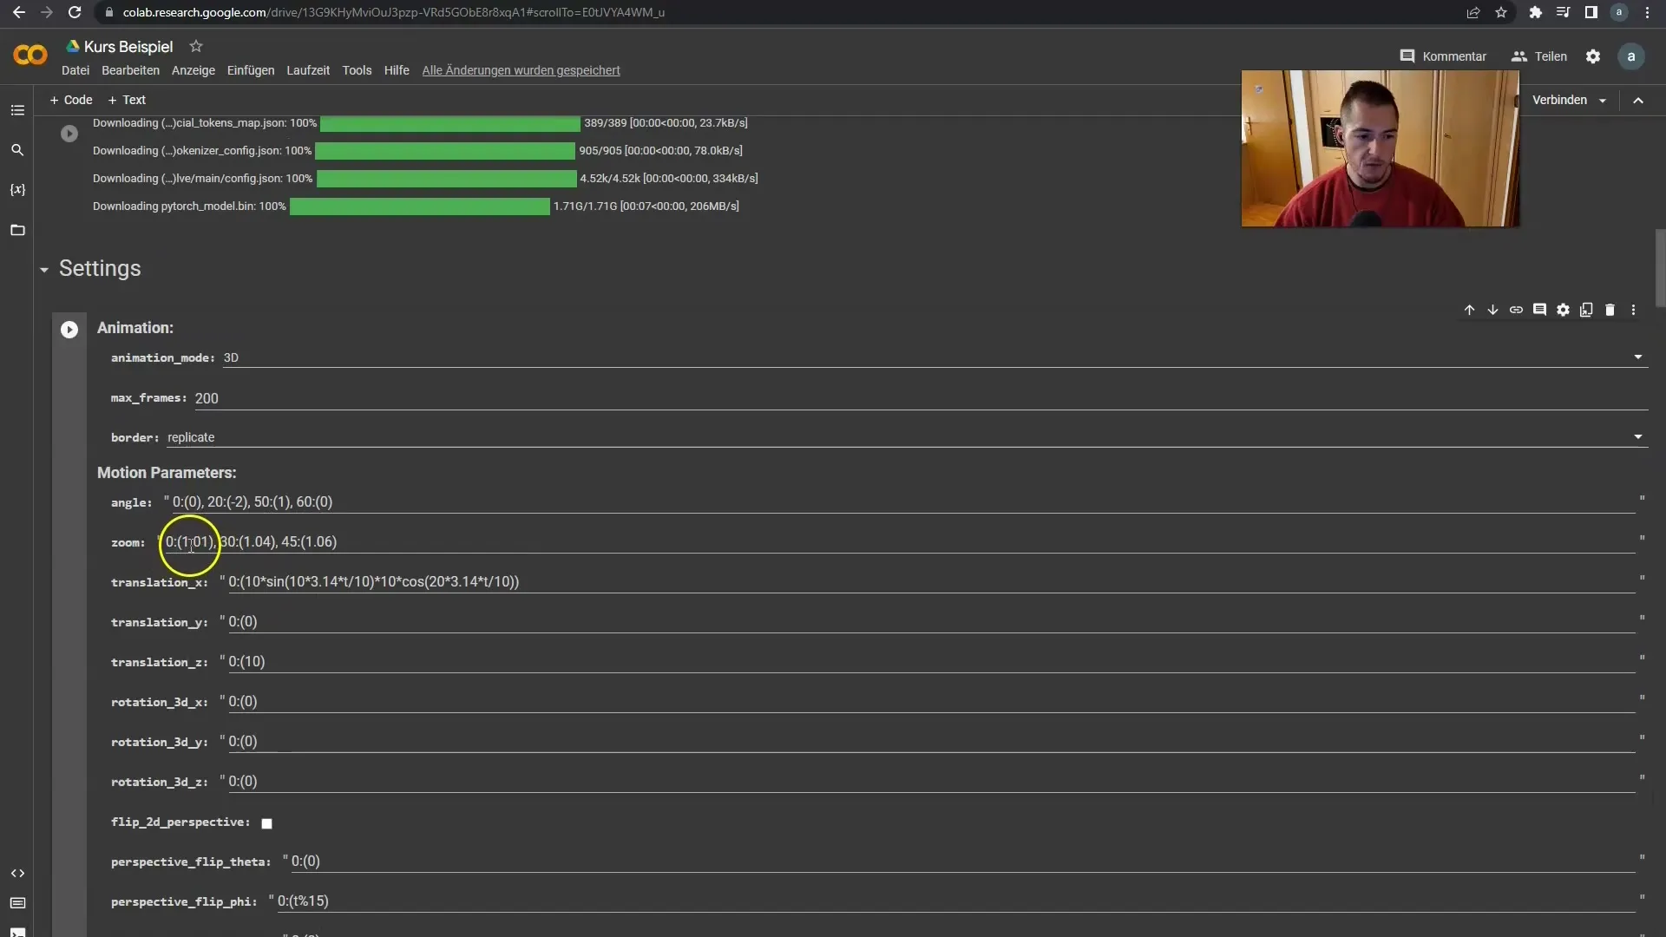Screen dimensions: 1666x937
Task: Open the Hilfe menu
Action: click(397, 70)
